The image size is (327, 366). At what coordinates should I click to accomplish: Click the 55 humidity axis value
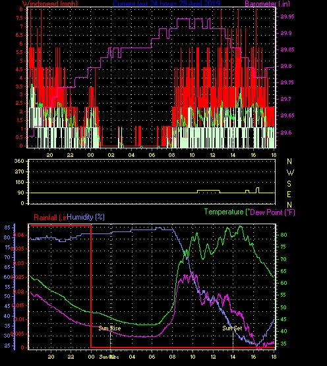click(7, 287)
